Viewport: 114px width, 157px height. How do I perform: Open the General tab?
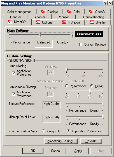point(15,17)
